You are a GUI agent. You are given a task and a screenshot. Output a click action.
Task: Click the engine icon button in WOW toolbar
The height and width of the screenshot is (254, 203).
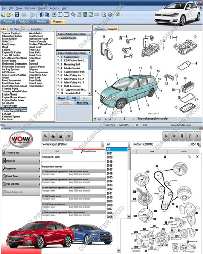53,136
